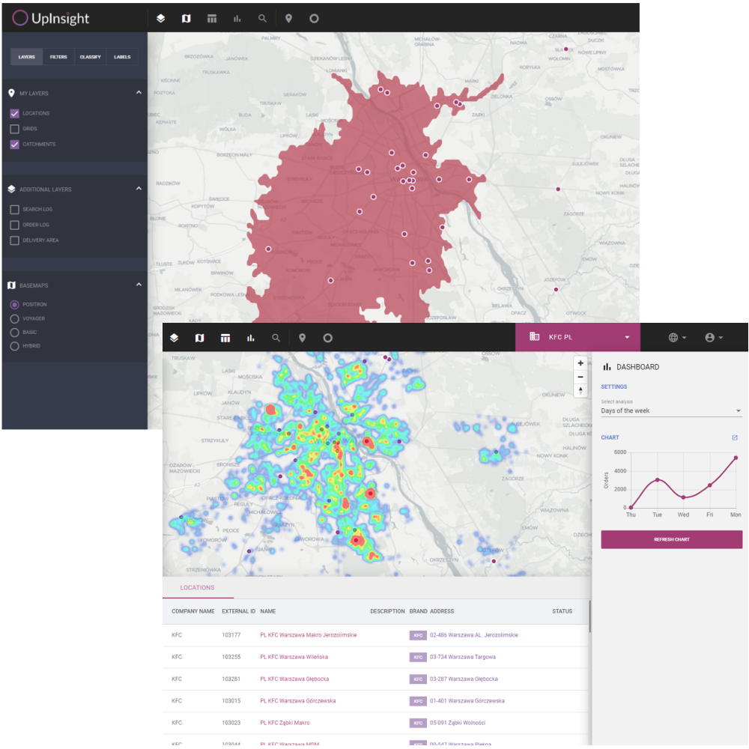Click search icon in UpInsight top toolbar
This screenshot has height=749, width=749.
[x=262, y=18]
